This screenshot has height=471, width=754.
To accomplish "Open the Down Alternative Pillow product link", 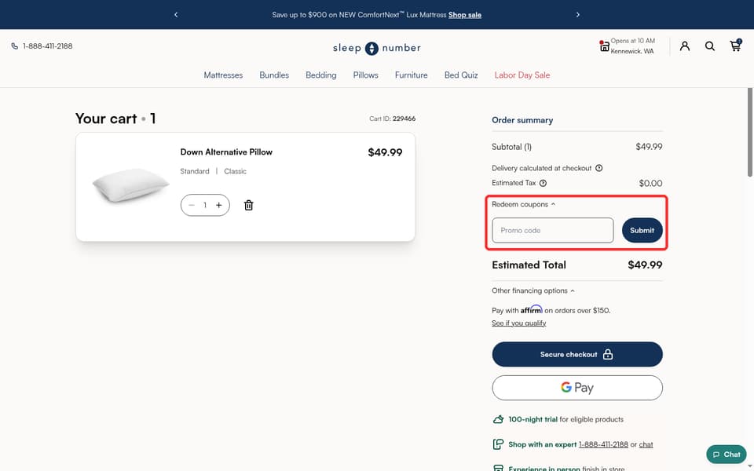I will point(226,152).
